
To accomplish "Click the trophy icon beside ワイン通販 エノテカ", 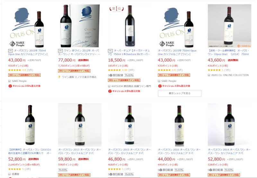I will (59, 77).
